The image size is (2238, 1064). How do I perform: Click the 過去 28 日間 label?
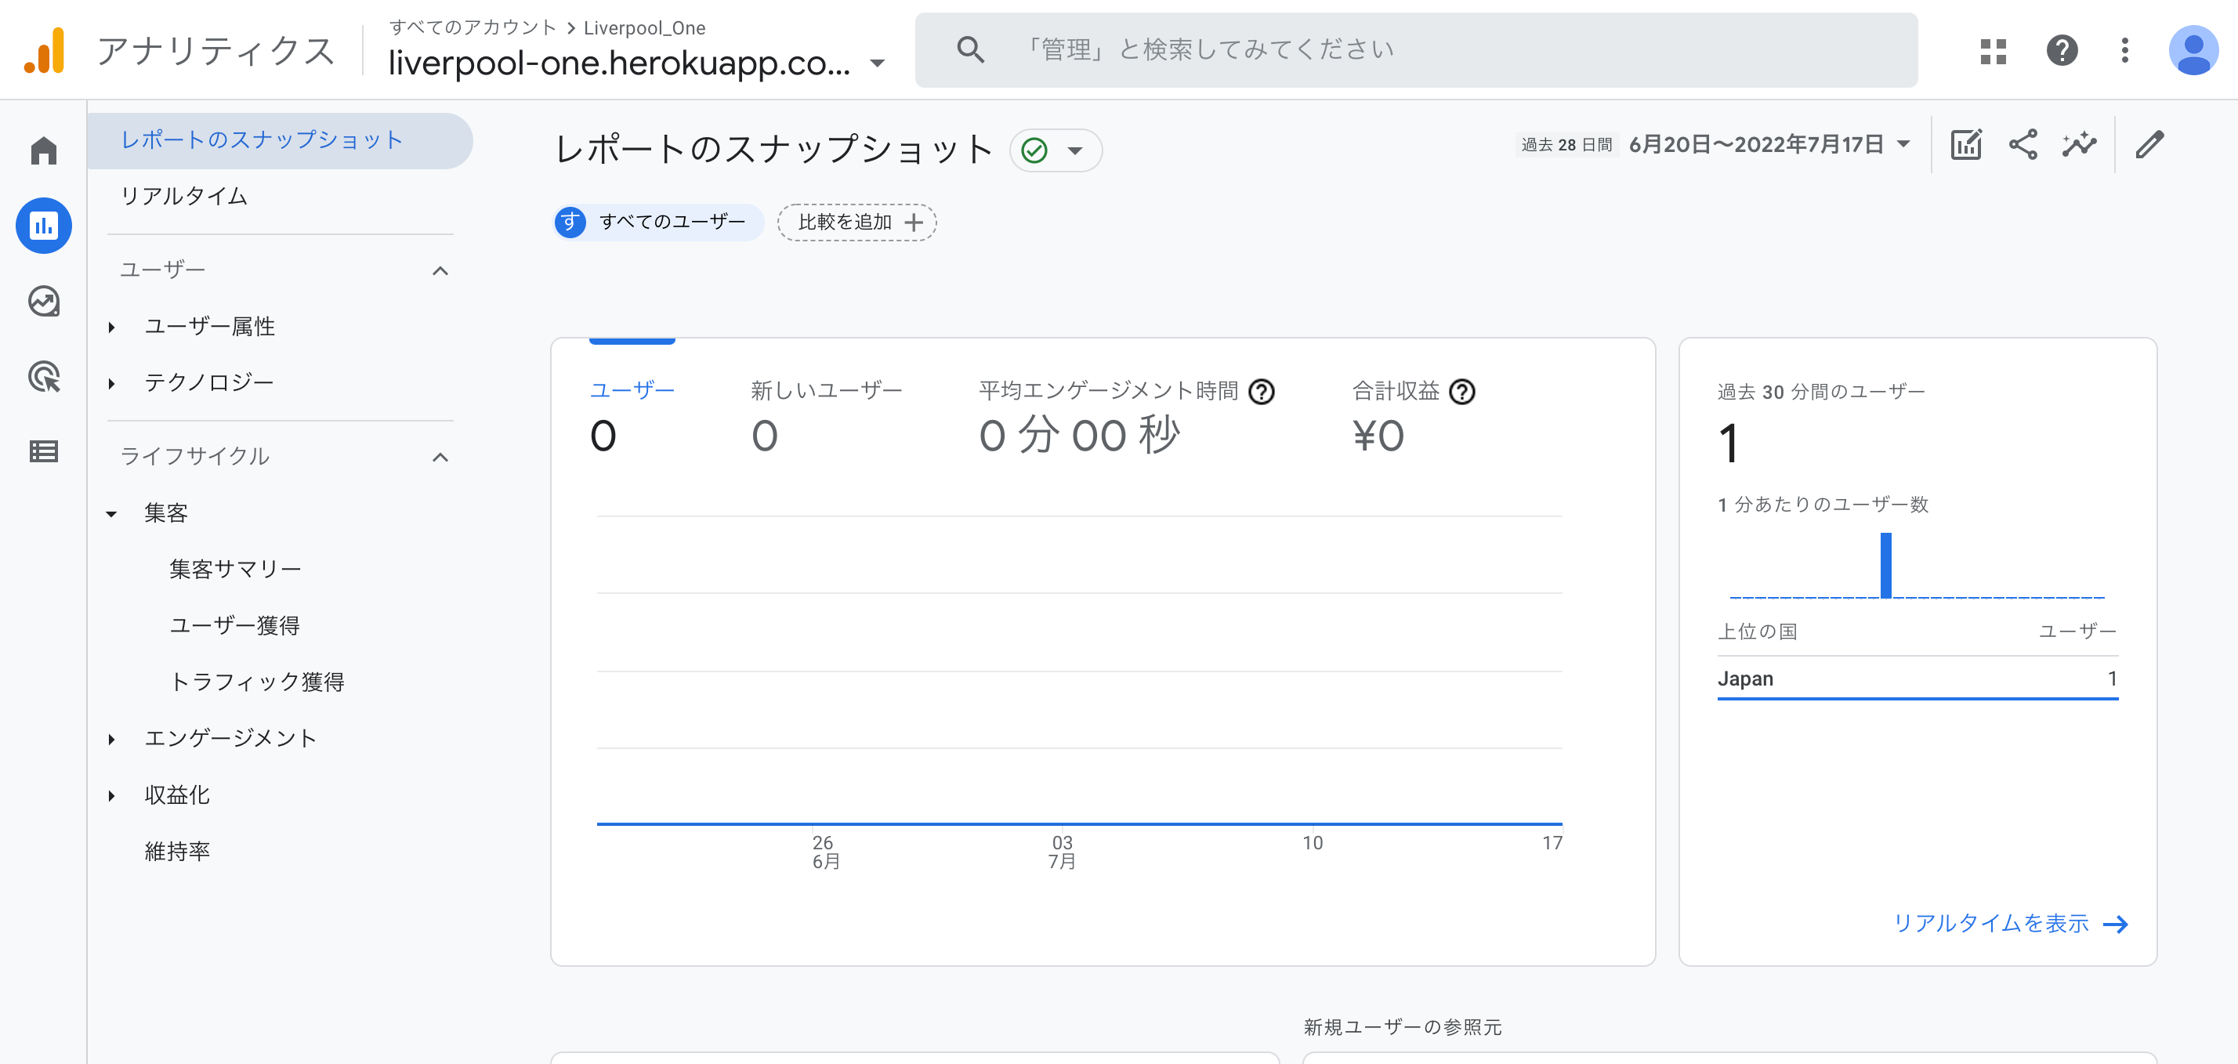pos(1566,145)
